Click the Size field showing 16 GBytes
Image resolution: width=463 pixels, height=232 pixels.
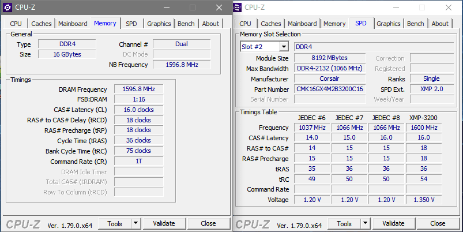67,54
